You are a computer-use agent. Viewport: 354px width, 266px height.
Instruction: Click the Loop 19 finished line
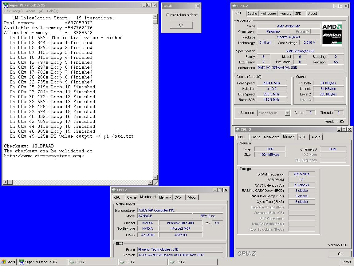click(52, 131)
